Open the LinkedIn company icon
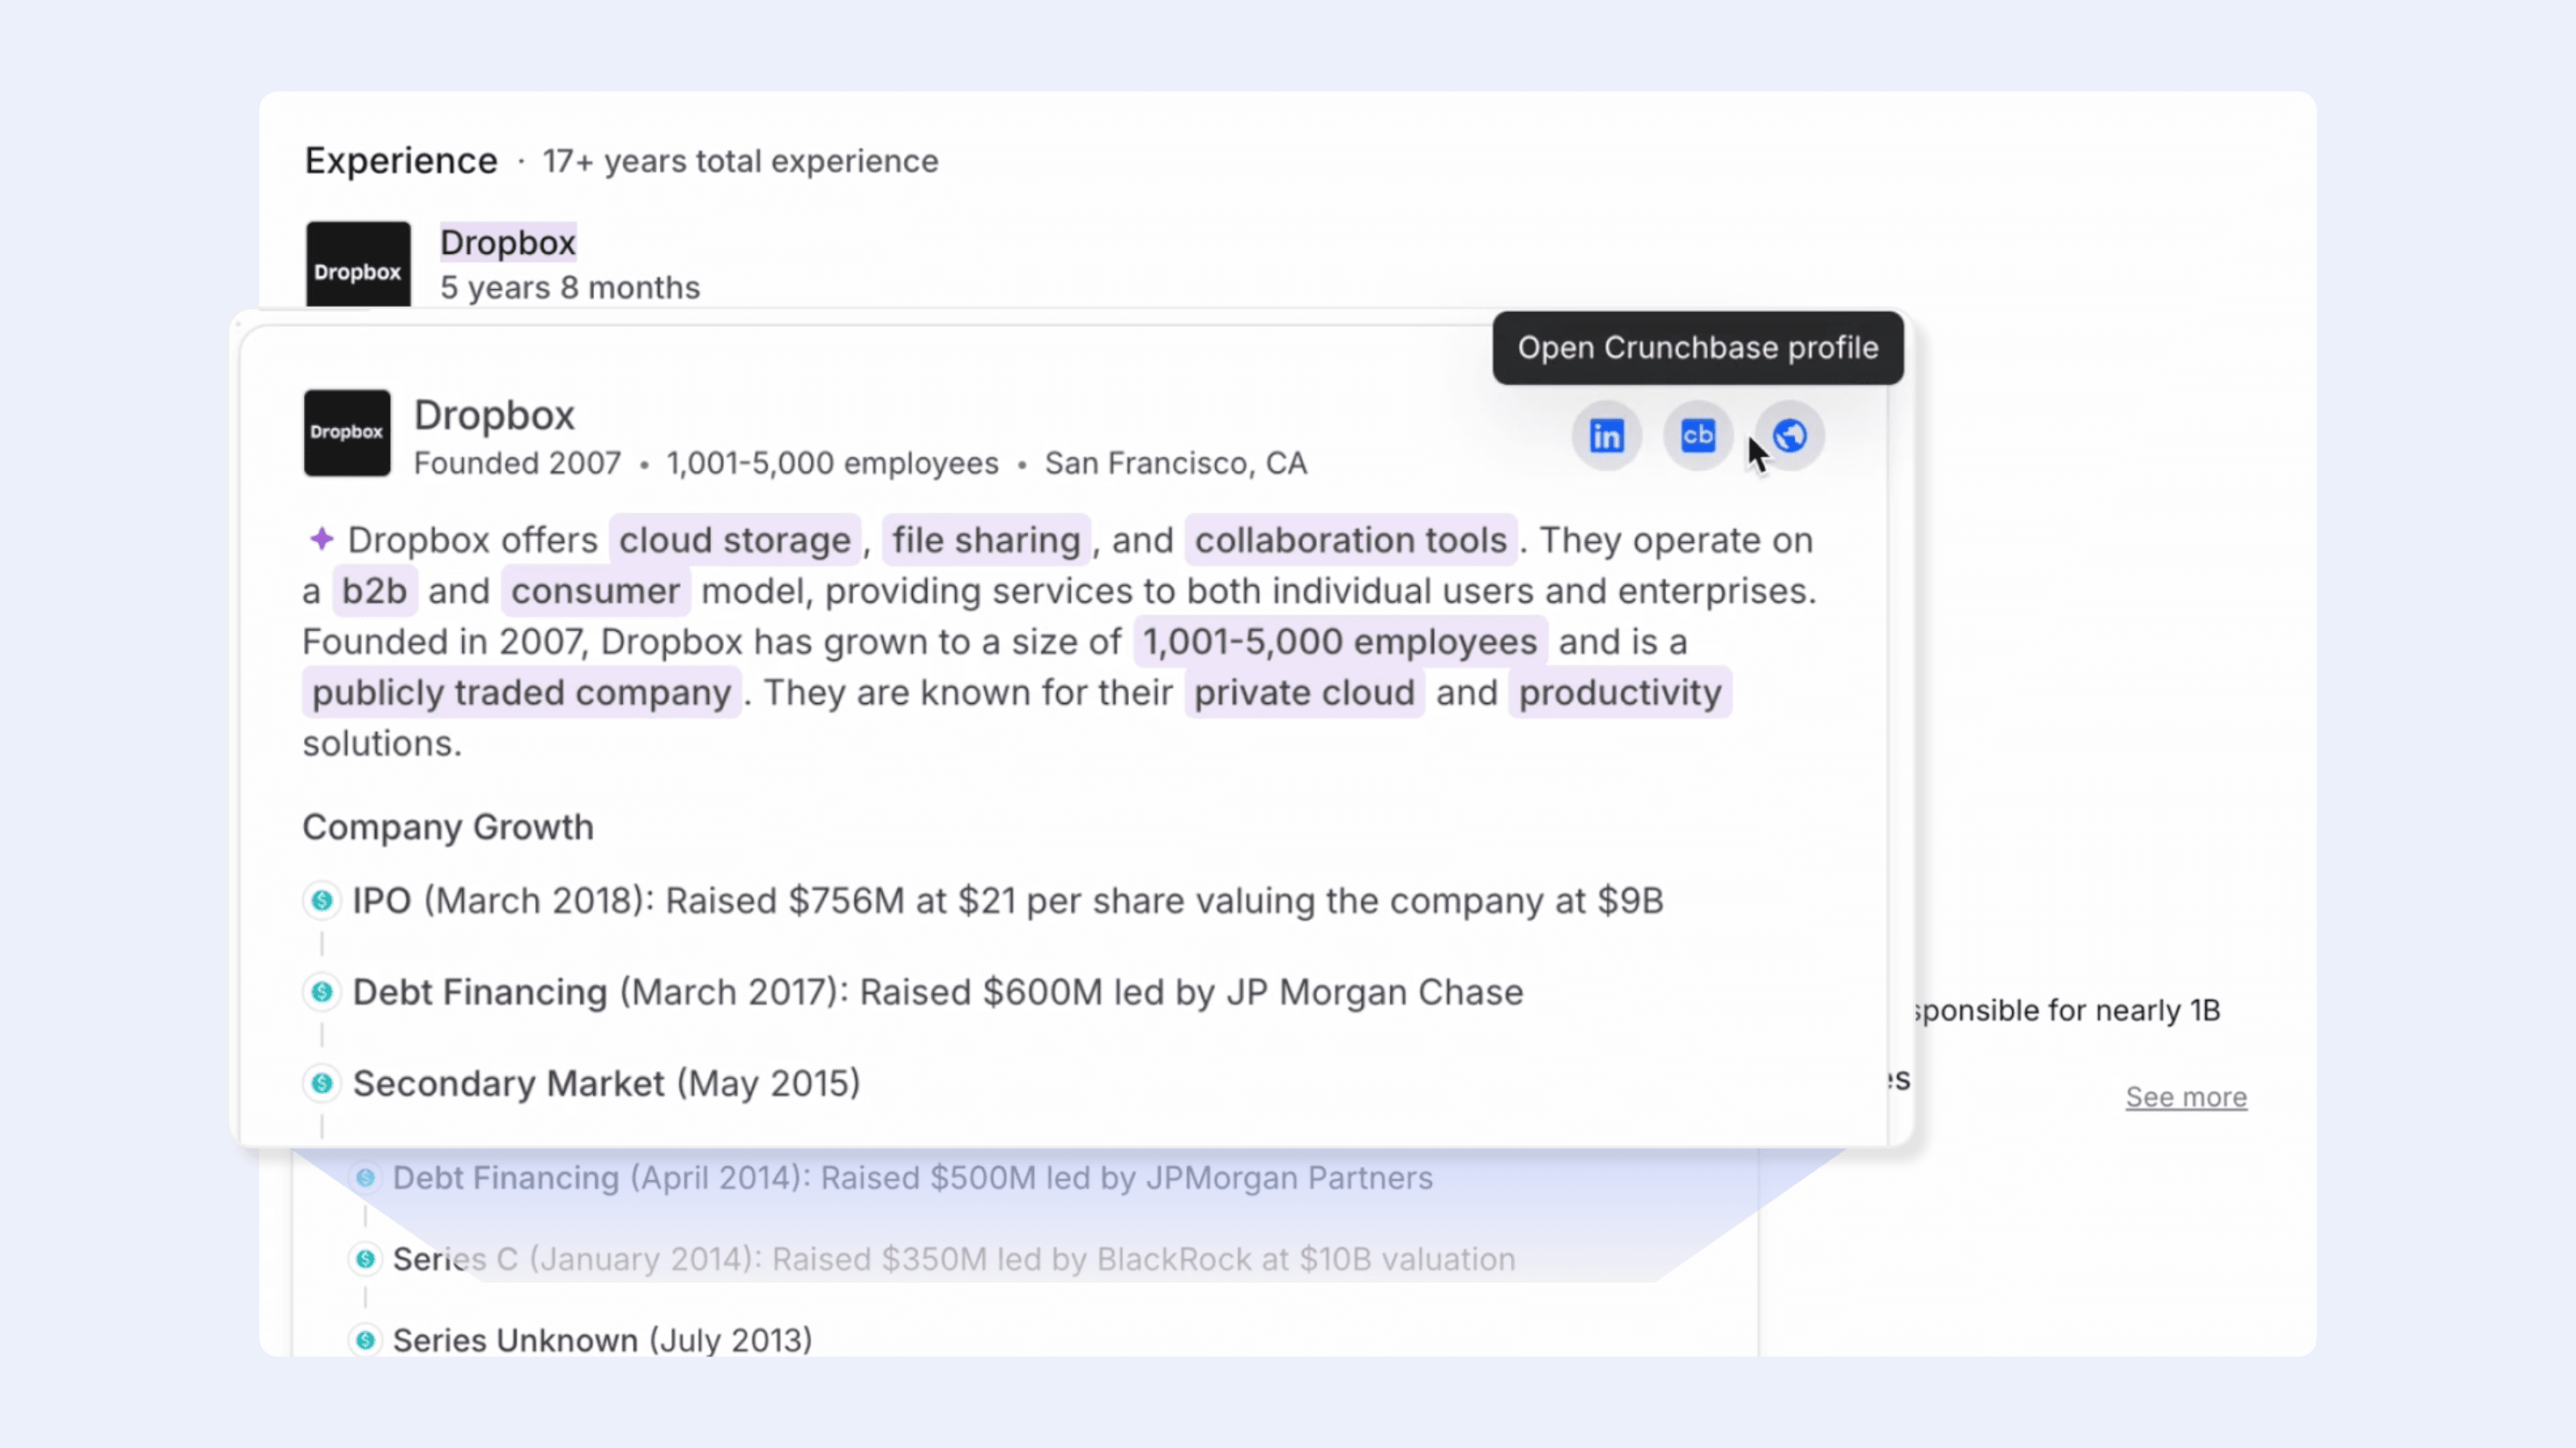The image size is (2576, 1448). point(1606,435)
